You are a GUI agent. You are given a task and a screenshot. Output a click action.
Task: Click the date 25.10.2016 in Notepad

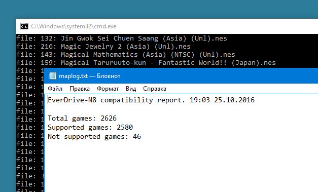(234, 100)
